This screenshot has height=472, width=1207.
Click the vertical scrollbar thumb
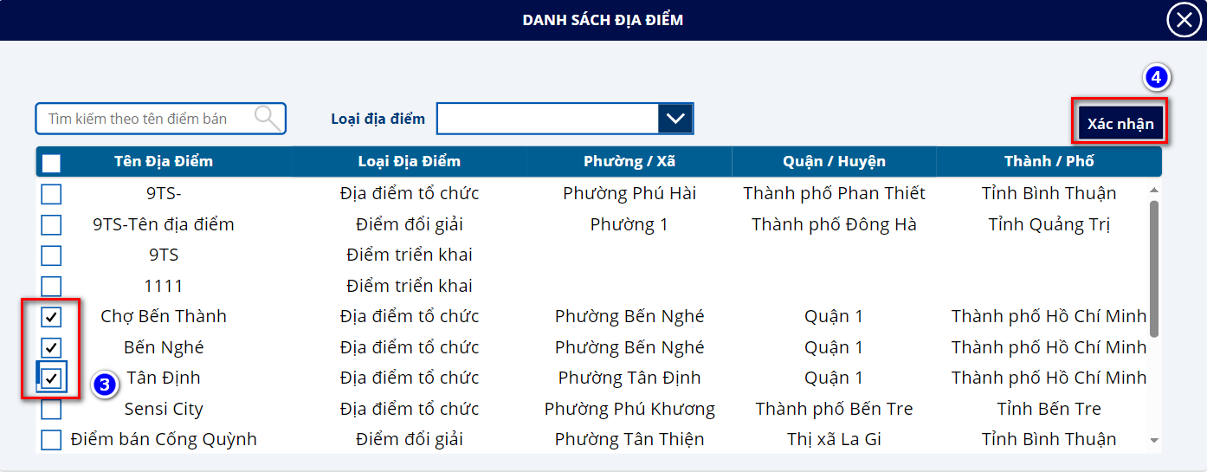click(1153, 268)
